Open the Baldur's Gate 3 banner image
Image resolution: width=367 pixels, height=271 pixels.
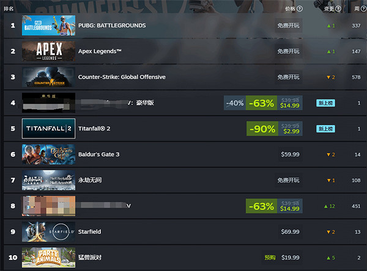tap(49, 154)
